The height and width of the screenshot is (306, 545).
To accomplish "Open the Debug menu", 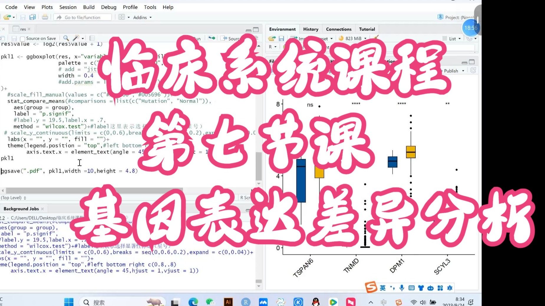I will tap(108, 7).
